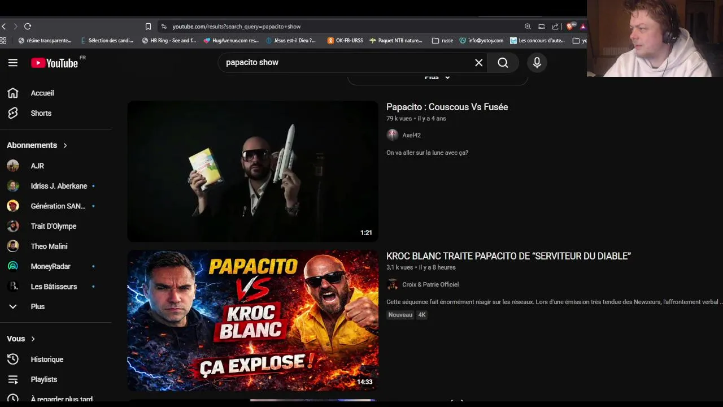723x407 pixels.
Task: Click the MoneyRadar avatar icon
Action: click(x=13, y=266)
